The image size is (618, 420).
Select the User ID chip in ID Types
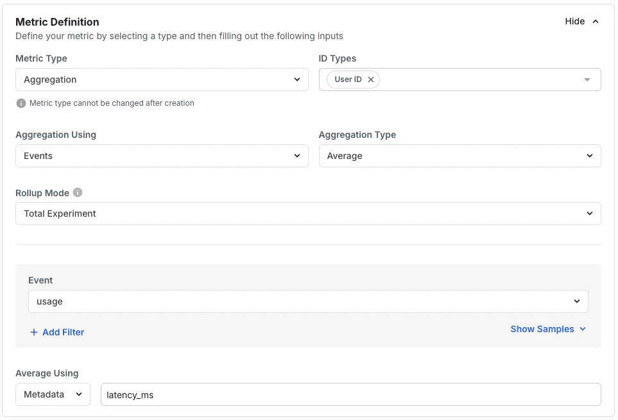(x=347, y=80)
